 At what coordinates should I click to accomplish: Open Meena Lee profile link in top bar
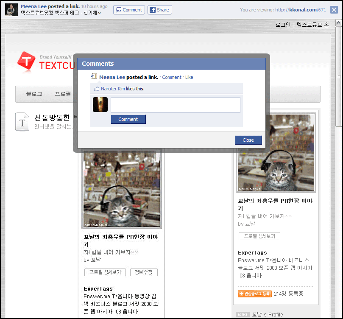[33, 6]
